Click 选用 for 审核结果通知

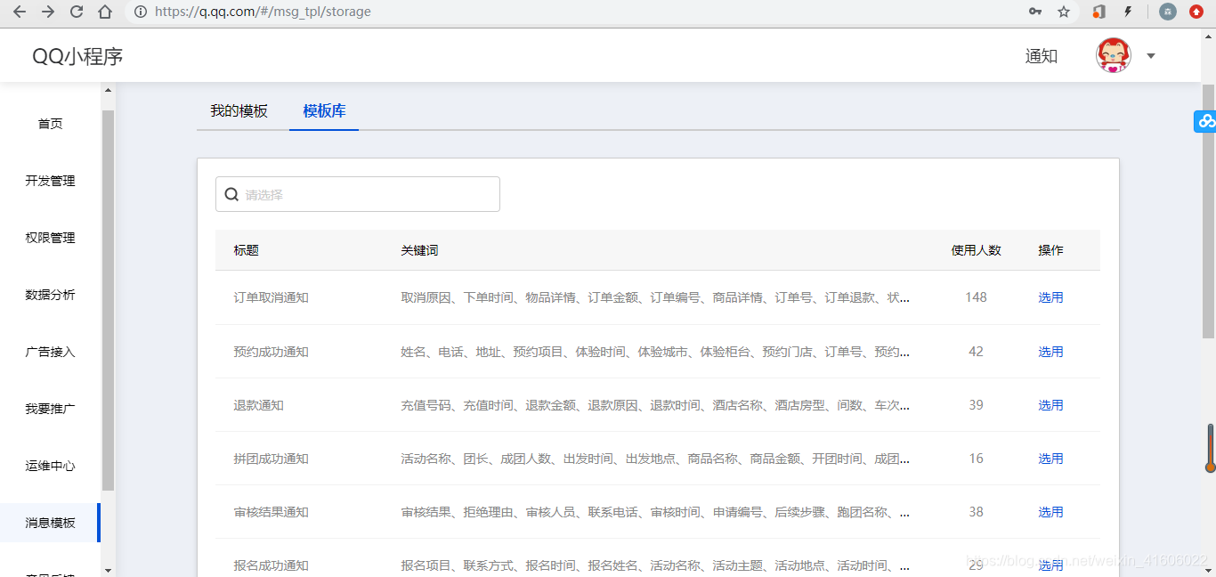[1050, 512]
